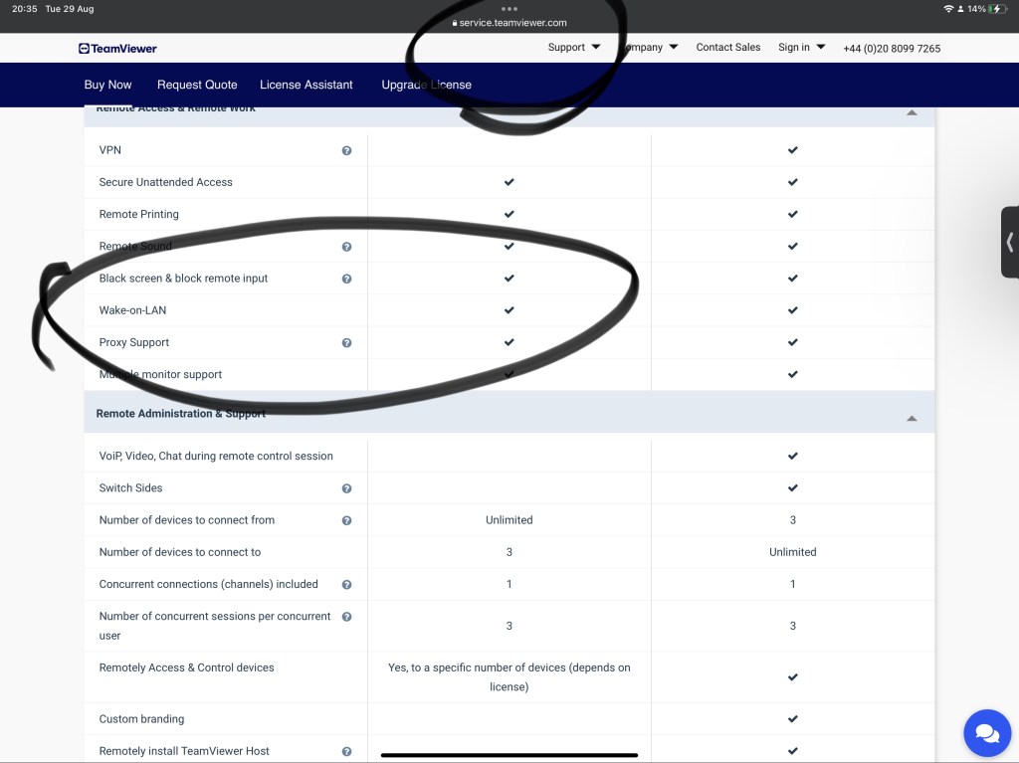1019x763 pixels.
Task: Open help for concurrent sessions per concurrent user
Action: [347, 617]
